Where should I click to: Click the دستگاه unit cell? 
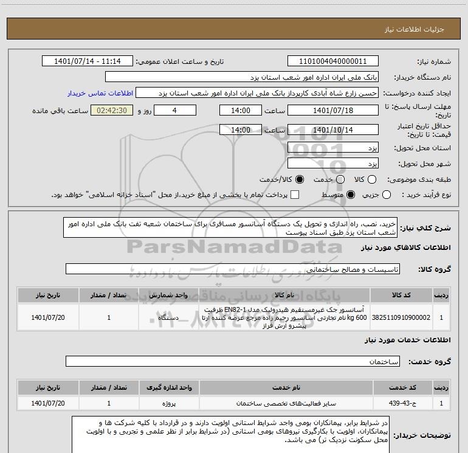tap(168, 317)
